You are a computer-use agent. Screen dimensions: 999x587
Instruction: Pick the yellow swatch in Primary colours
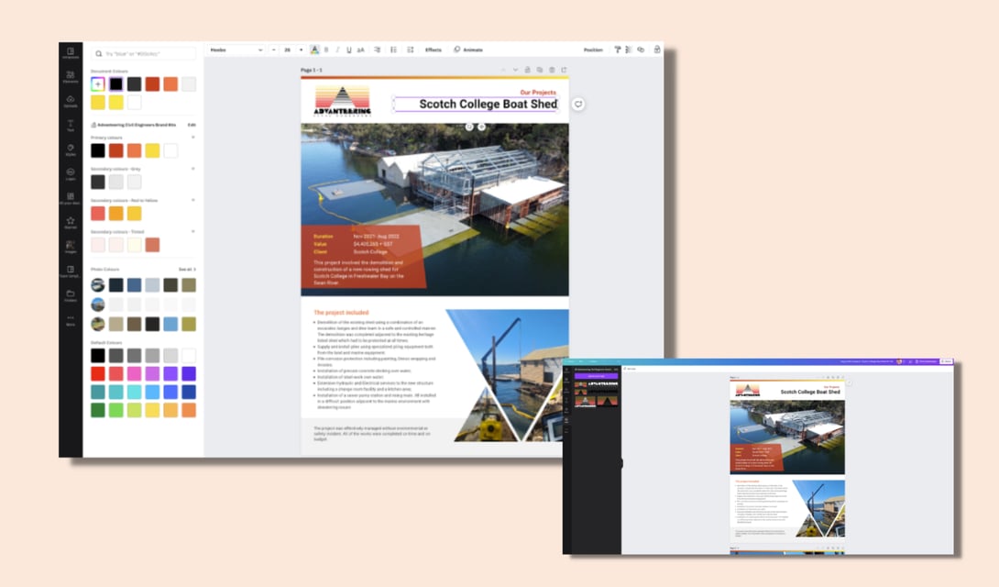pos(152,150)
